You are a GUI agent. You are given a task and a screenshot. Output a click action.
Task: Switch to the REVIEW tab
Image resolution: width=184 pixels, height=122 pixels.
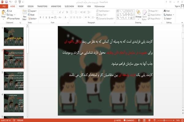pos(80,6)
